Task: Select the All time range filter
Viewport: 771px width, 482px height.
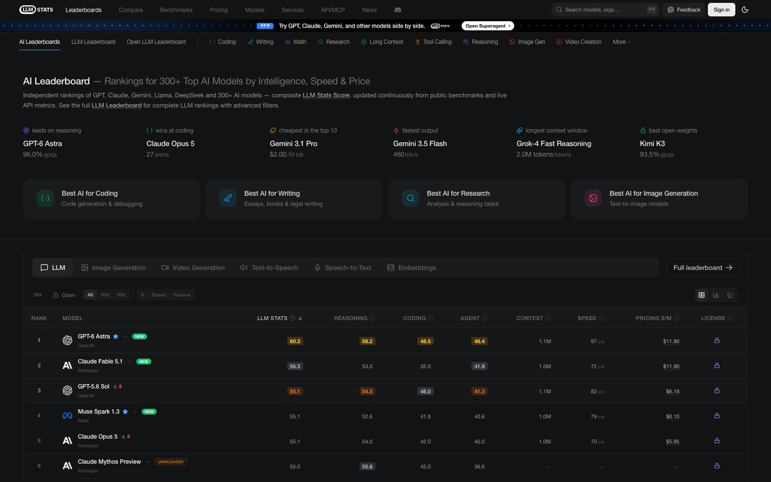Action: (x=90, y=295)
